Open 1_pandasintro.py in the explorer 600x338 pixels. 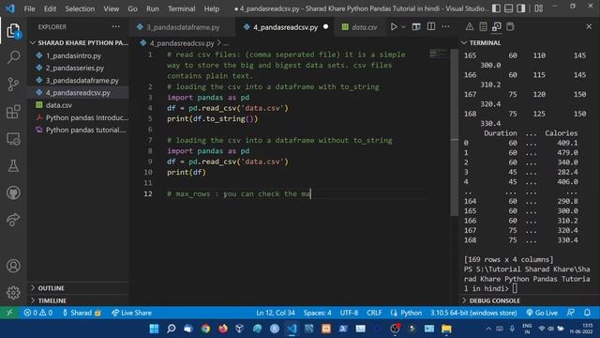[73, 55]
